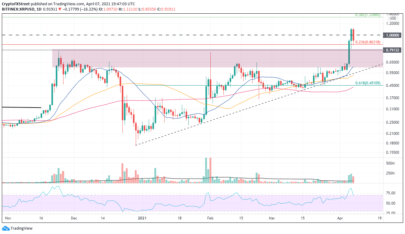Click the 50.00 RSI axis label
This screenshot has width=405, height=234.
(391, 203)
